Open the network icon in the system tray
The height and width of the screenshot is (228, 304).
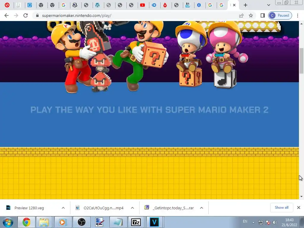pos(261,222)
